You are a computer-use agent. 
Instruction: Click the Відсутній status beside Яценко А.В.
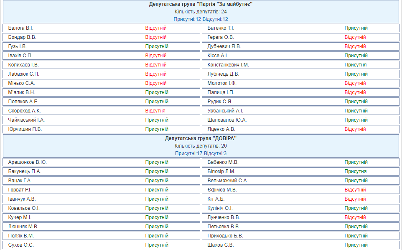(355, 129)
